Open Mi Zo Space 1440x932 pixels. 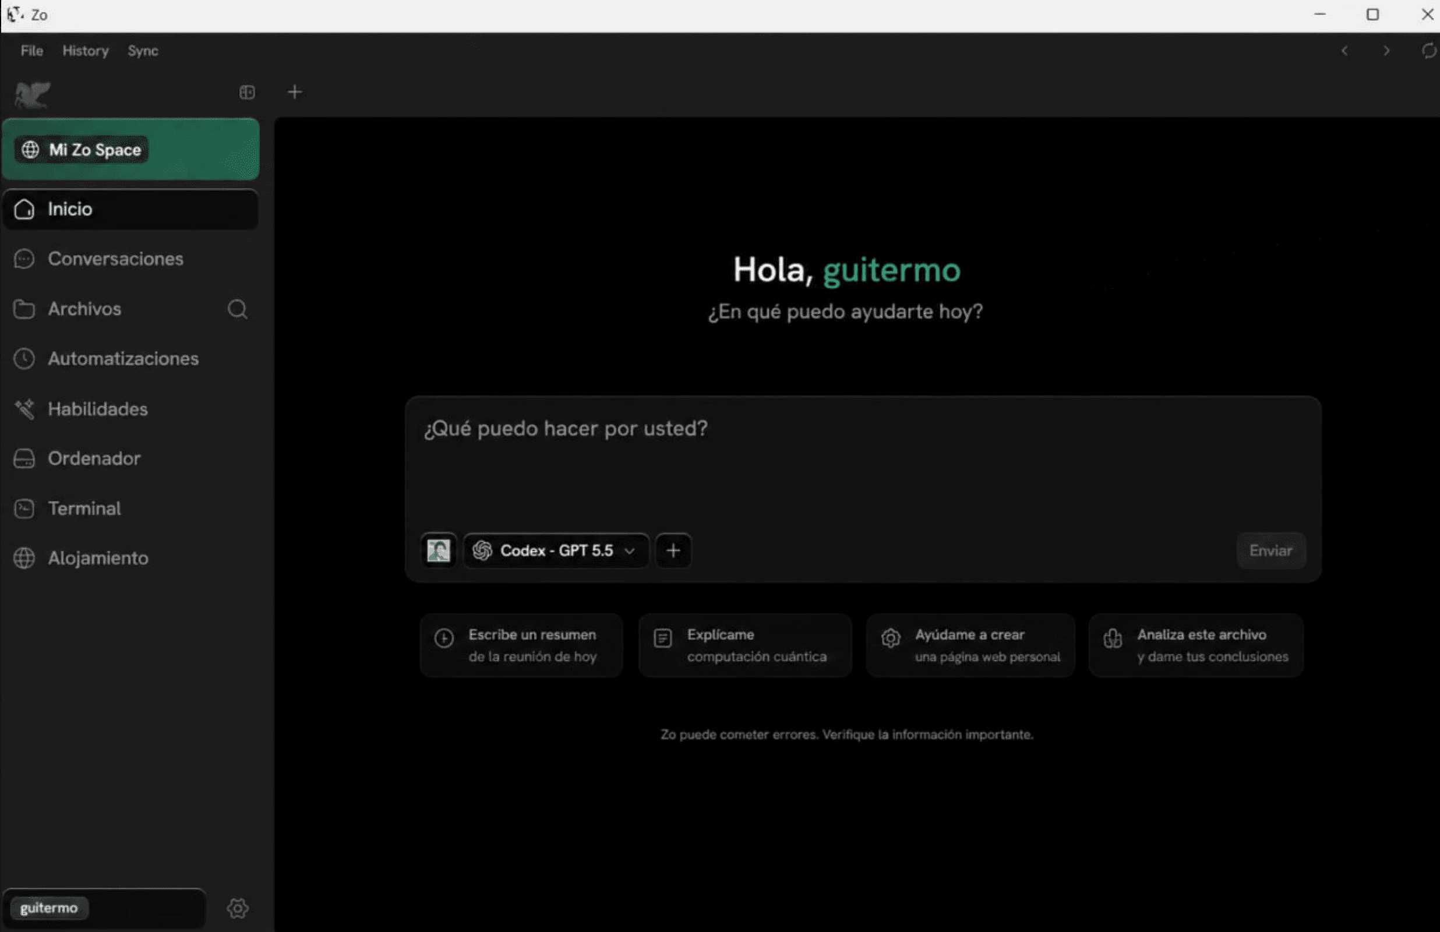click(x=130, y=150)
